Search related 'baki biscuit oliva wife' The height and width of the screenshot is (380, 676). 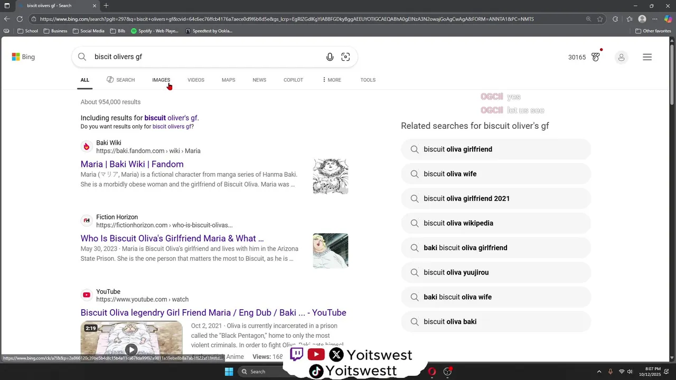[x=496, y=297]
